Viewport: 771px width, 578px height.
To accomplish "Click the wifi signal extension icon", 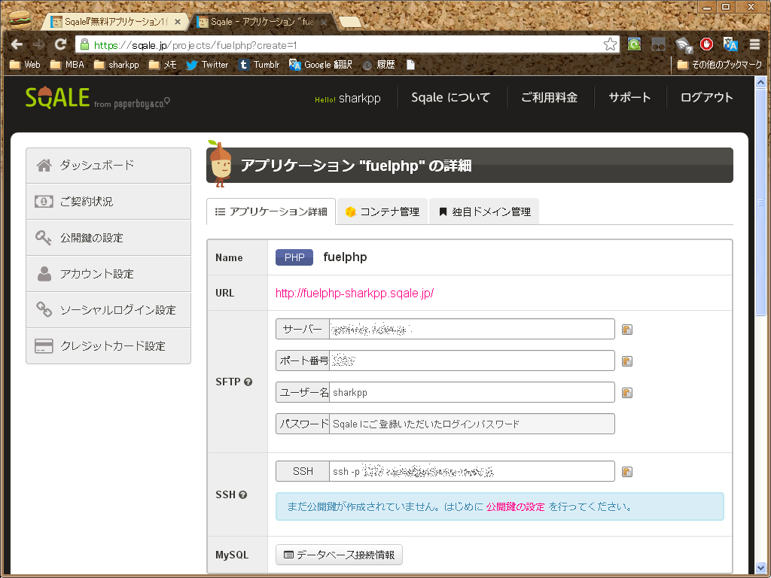I will 683,44.
